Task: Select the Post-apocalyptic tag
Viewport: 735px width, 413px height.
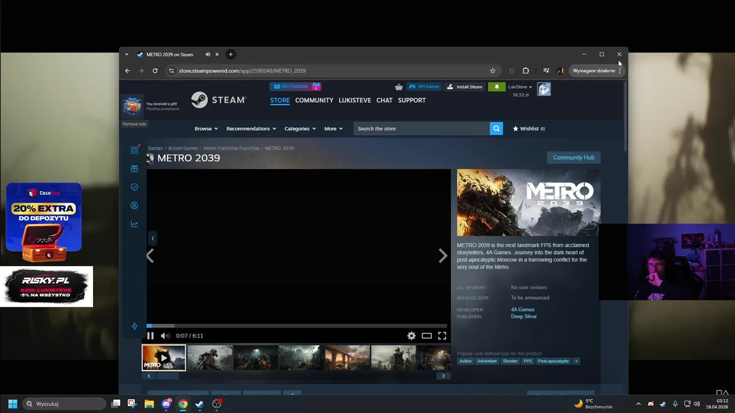Action: pos(554,361)
